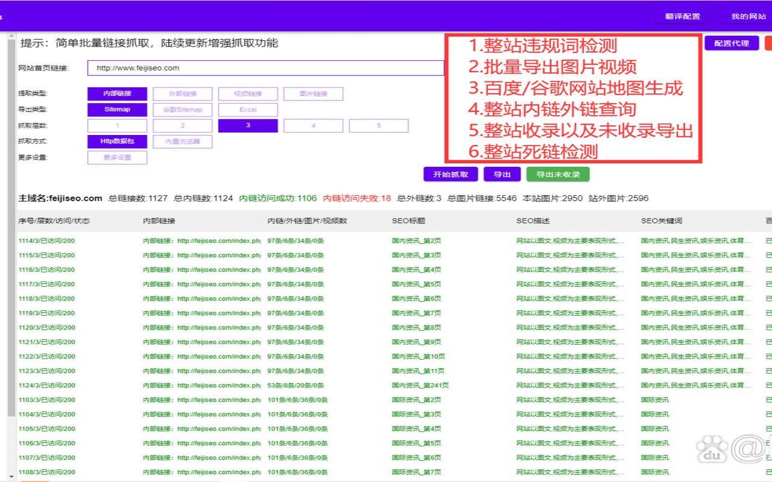Click the website homepage URL input field
The height and width of the screenshot is (482, 772).
(265, 68)
